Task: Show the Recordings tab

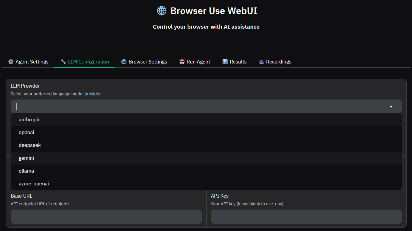Action: coord(275,62)
